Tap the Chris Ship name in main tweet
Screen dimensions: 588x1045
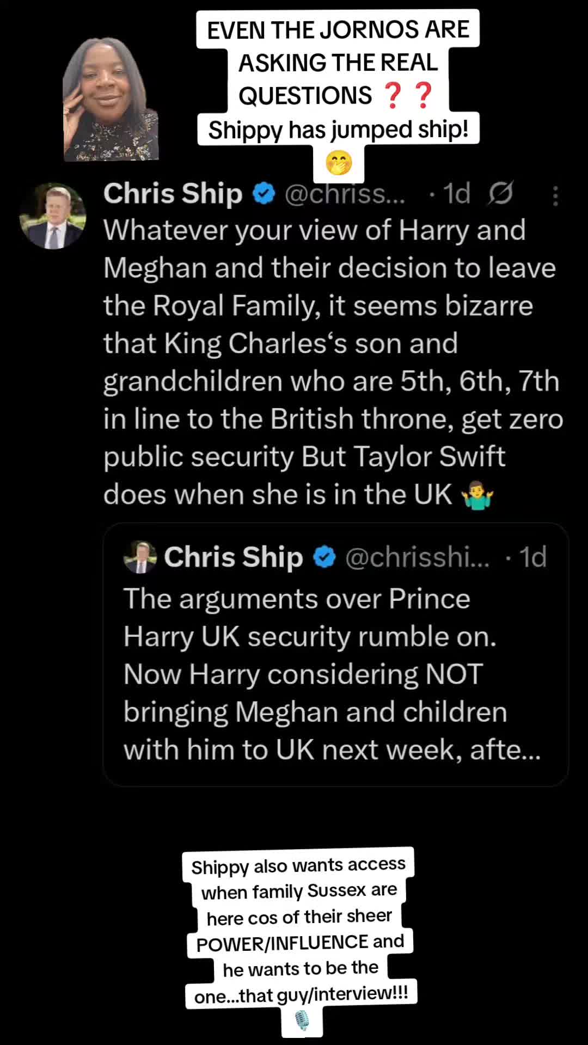(173, 194)
